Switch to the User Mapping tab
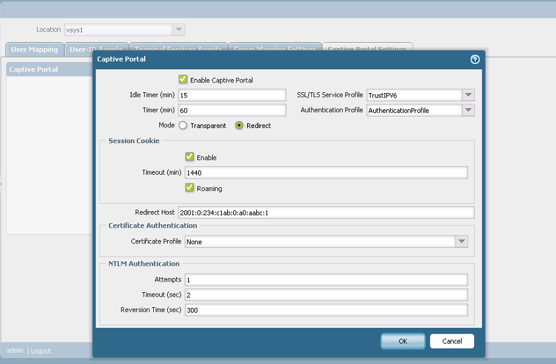556x364 pixels. pos(34,49)
